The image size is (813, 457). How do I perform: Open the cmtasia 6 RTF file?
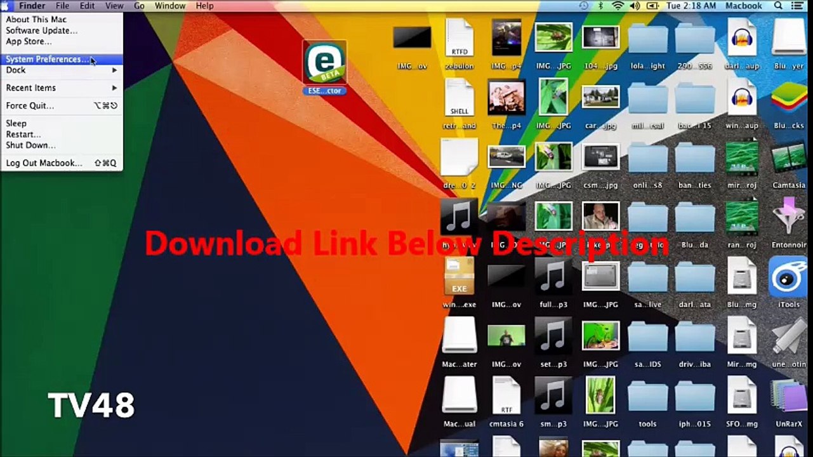pos(506,396)
